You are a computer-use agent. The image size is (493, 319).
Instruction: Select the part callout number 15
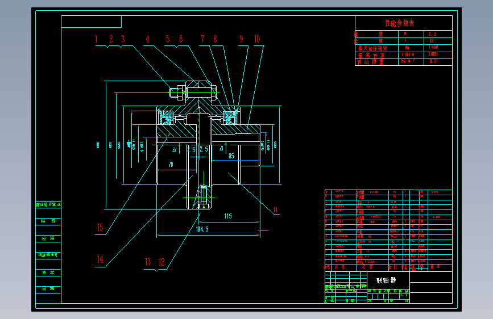point(100,228)
